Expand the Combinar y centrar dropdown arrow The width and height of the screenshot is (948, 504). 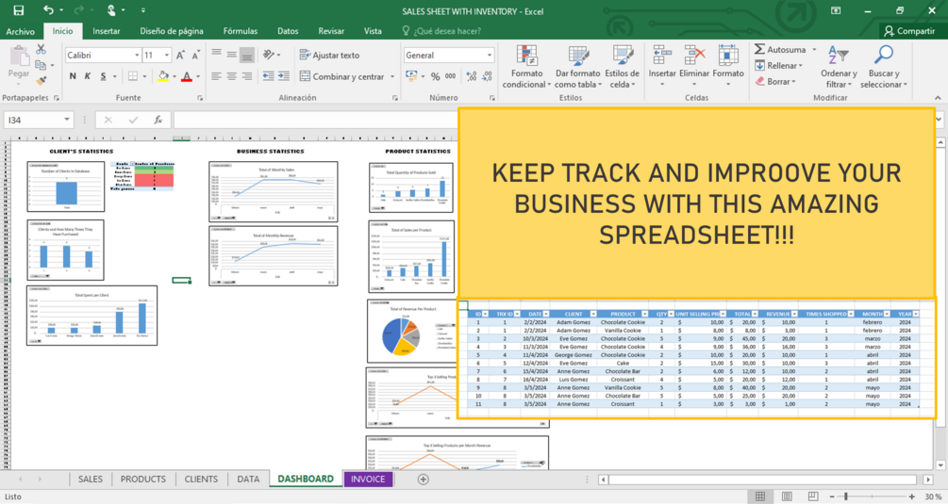click(392, 76)
